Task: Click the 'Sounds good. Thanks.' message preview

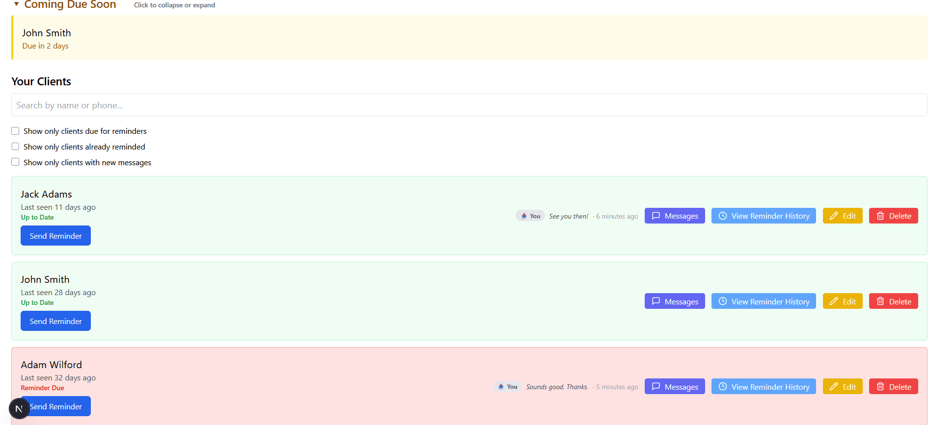Action: [557, 387]
